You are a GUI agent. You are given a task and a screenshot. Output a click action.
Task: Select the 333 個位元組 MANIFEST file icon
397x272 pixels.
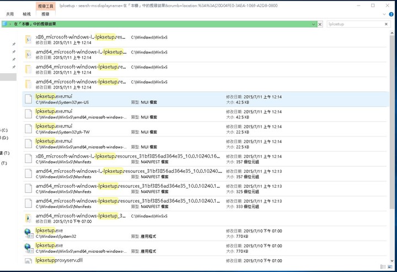[x=28, y=204]
